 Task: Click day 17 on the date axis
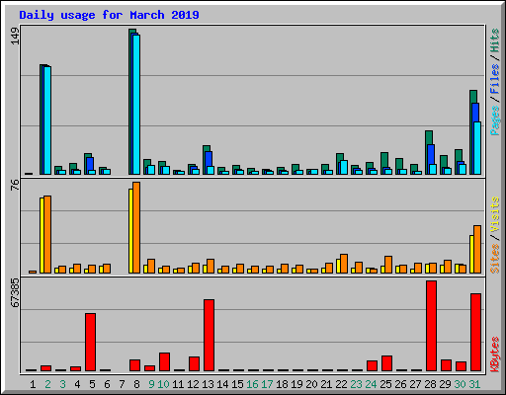(x=267, y=384)
